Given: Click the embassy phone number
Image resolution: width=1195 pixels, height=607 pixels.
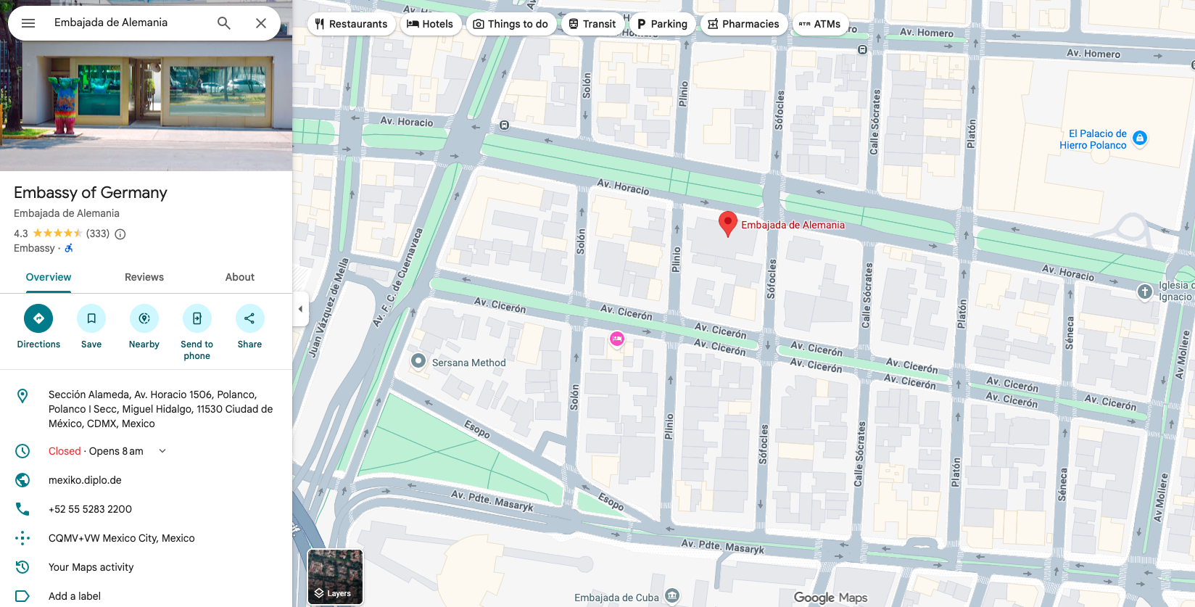Looking at the screenshot, I should [x=90, y=509].
